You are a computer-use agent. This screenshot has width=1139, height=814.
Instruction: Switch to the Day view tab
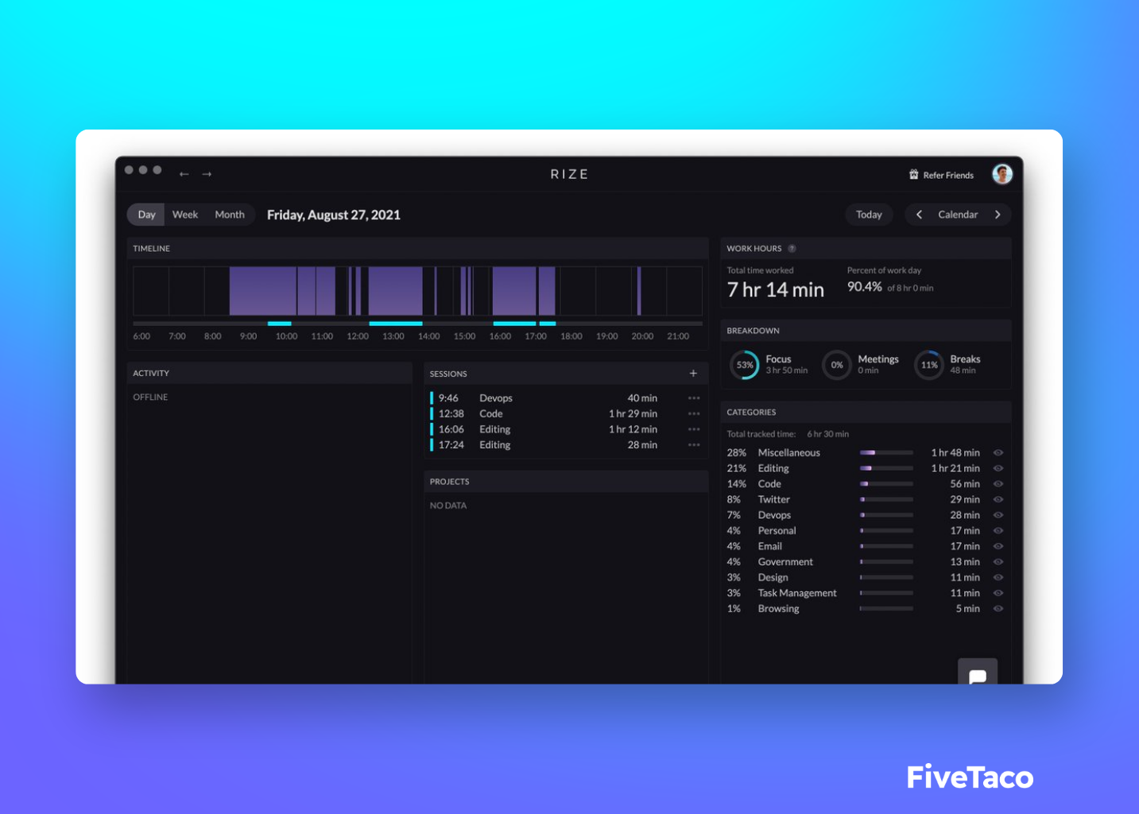coord(146,215)
